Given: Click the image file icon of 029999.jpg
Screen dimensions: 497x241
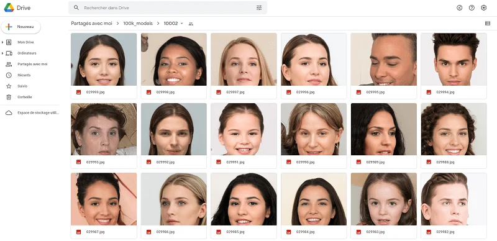Looking at the screenshot, I should point(79,92).
